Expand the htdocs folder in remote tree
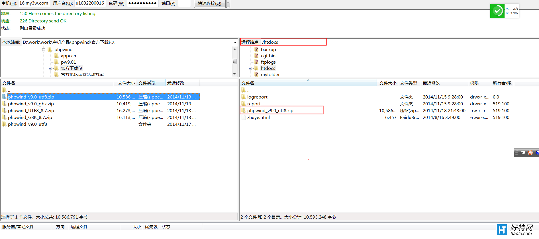Viewport: 539px width, 239px height. coord(250,68)
